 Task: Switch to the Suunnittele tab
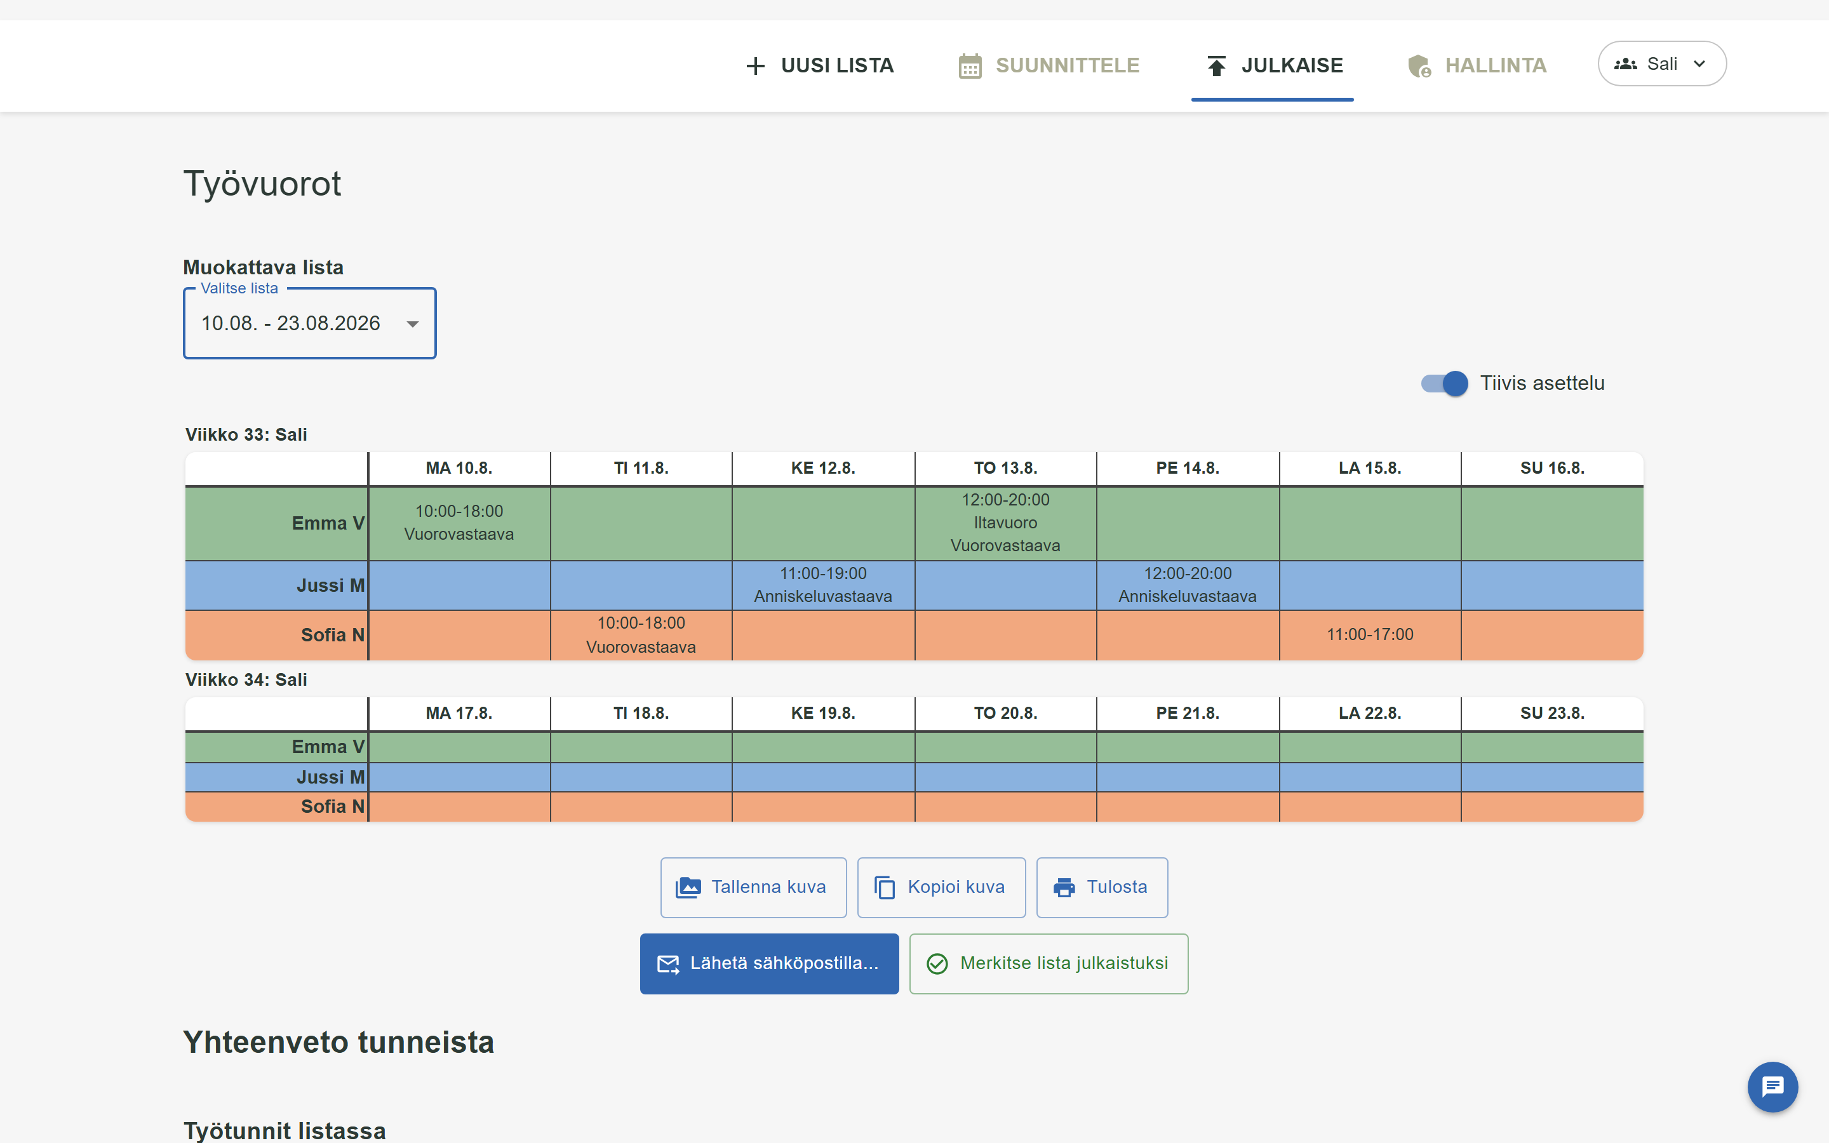[1049, 66]
